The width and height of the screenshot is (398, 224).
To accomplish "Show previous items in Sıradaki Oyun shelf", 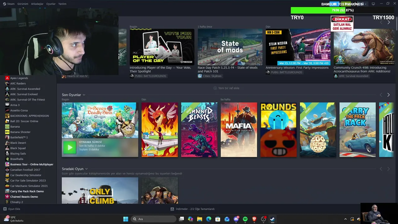I will coord(381,169).
